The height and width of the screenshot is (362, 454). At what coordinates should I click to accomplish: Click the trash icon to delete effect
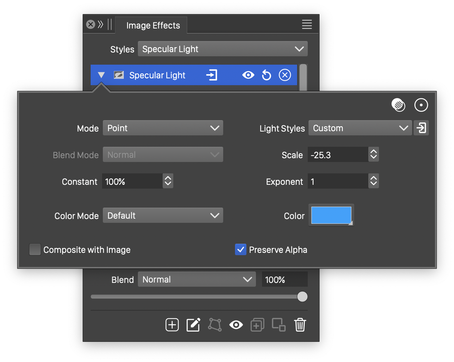tap(300, 325)
